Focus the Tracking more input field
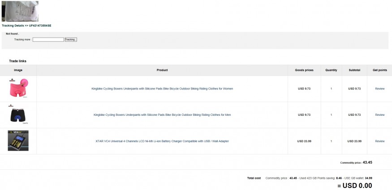This screenshot has height=190, width=392. pyautogui.click(x=48, y=40)
